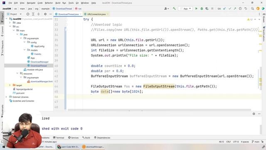Hide the Project panel with minus icon
Image resolution: width=266 pixels, height=150 pixels.
(50, 14)
